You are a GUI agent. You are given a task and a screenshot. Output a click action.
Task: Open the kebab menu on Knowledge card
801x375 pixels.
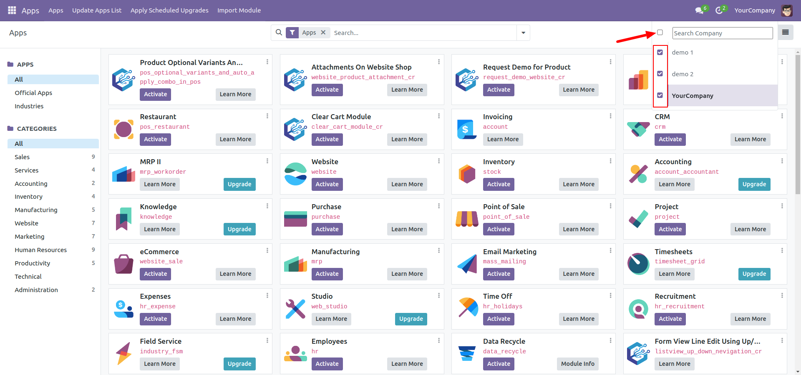pos(267,206)
